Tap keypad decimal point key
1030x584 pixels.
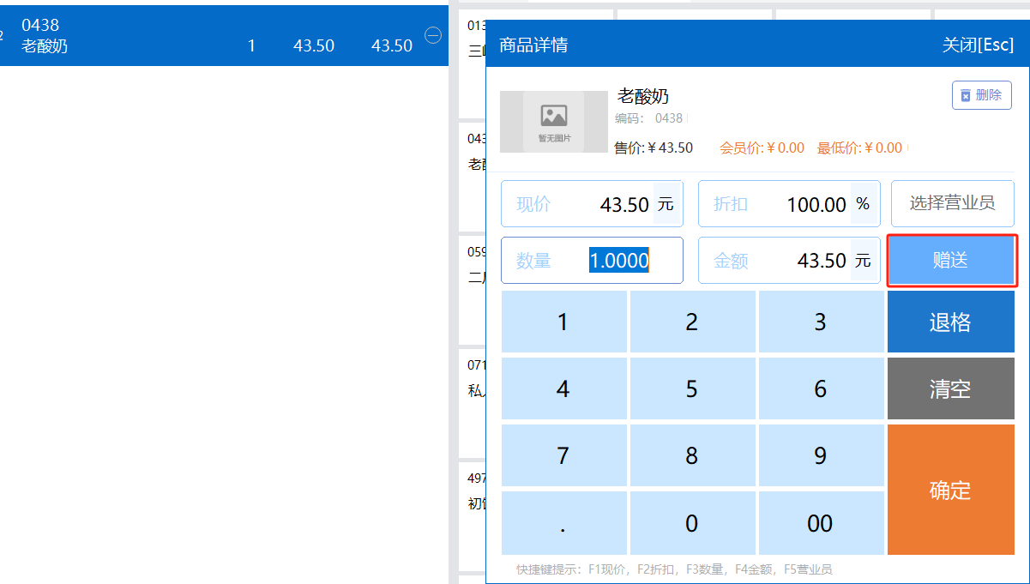tap(563, 523)
